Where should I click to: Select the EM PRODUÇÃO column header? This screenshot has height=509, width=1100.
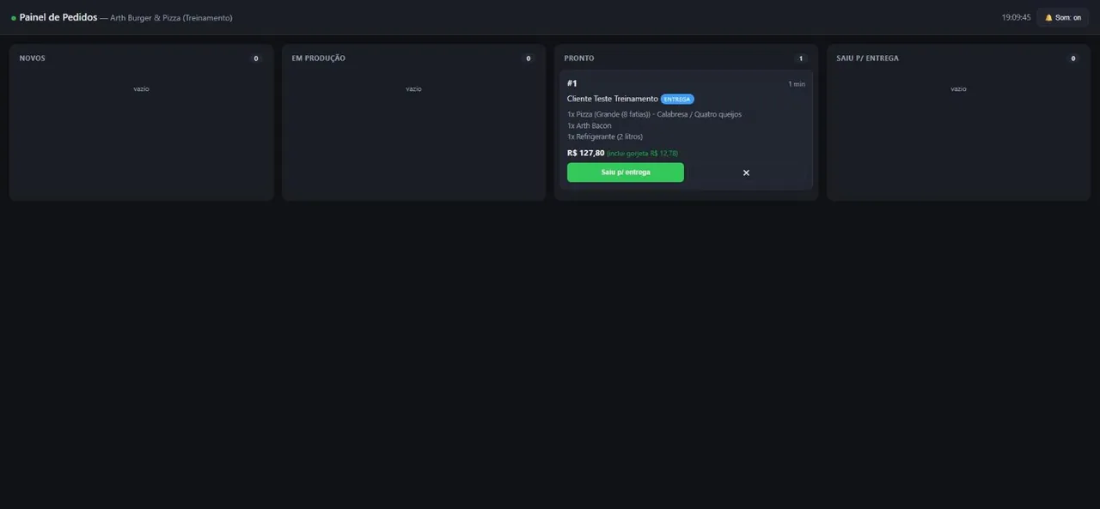tap(319, 58)
